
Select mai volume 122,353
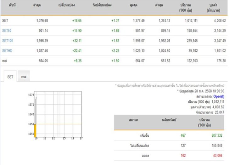(x=192, y=61)
